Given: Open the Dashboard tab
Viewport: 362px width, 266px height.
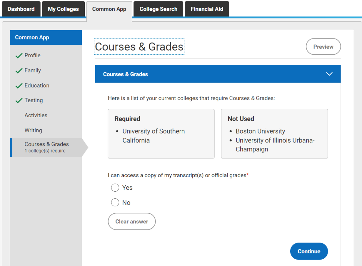Looking at the screenshot, I should point(21,9).
